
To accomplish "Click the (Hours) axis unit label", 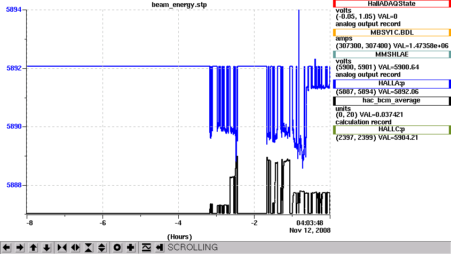I will tap(179, 237).
